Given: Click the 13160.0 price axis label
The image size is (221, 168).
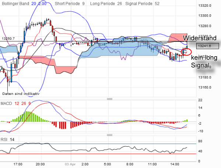Looking at the screenshot, I should (x=205, y=87).
